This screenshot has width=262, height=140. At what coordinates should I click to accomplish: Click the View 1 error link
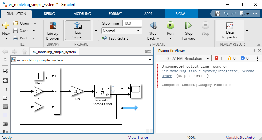[x=138, y=138]
